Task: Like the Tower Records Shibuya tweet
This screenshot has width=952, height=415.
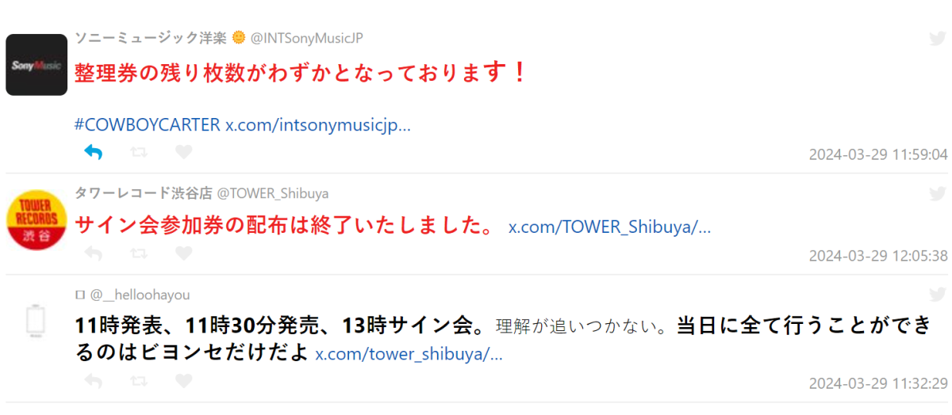Action: pos(183,253)
